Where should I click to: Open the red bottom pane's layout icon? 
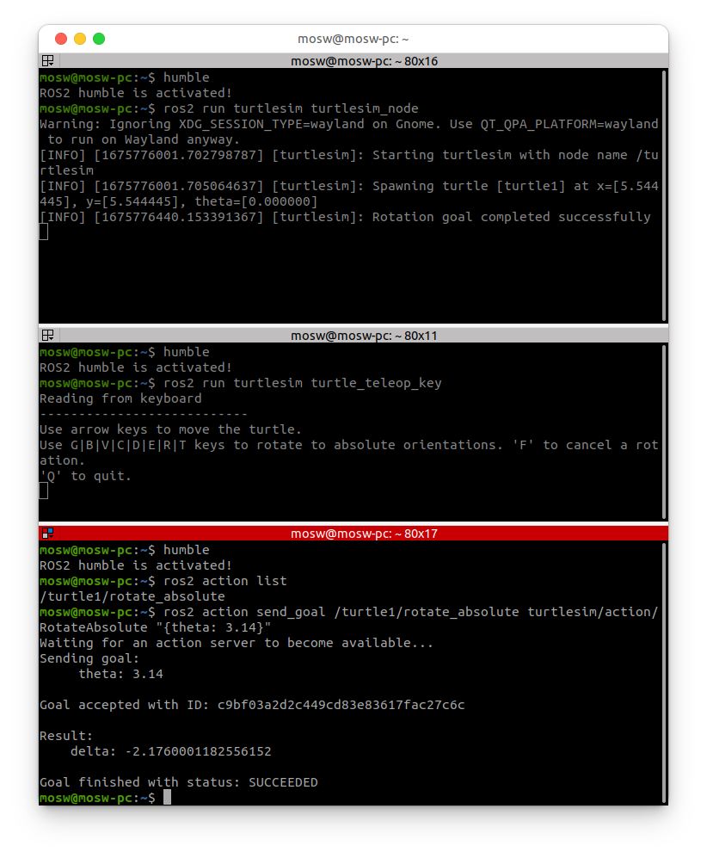click(x=47, y=534)
